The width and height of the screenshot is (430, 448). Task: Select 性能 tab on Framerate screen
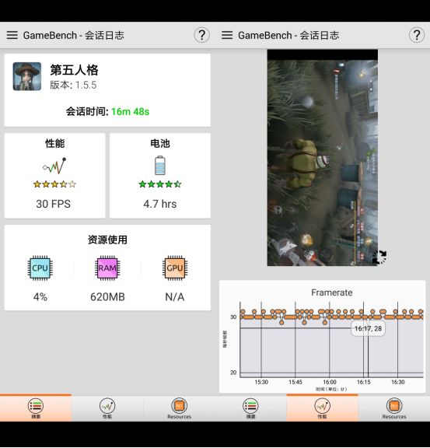pos(322,408)
